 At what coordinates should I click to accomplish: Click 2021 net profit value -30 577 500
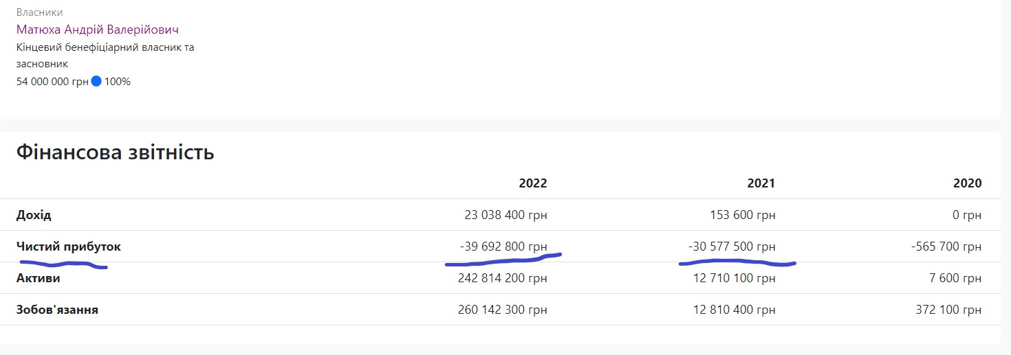(732, 247)
